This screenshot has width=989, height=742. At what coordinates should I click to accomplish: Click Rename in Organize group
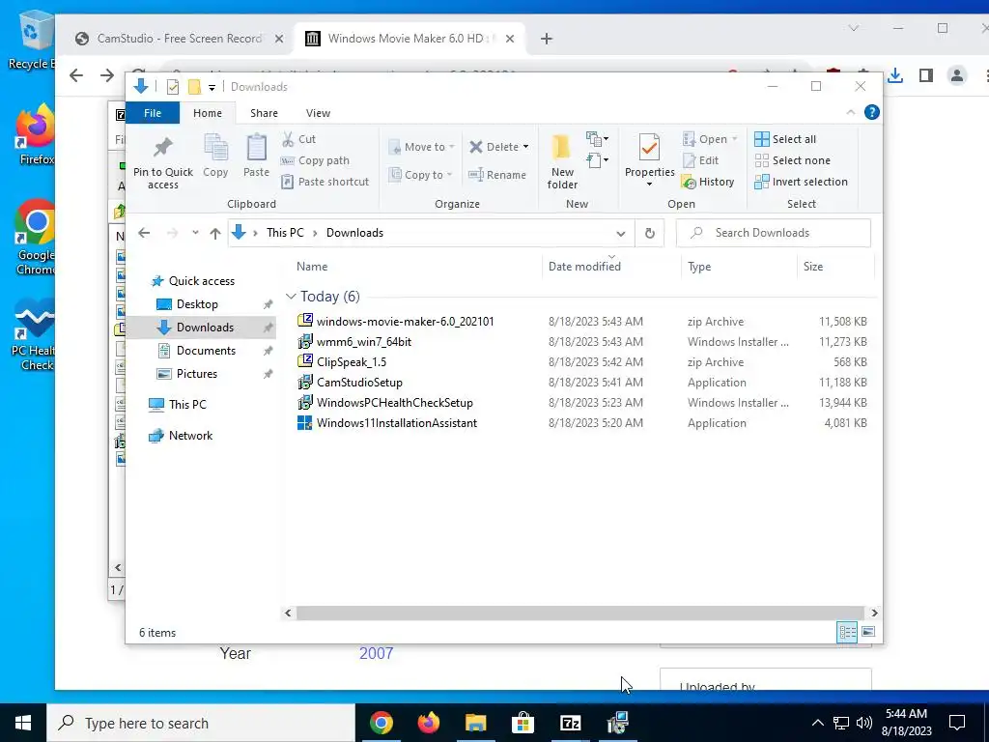pyautogui.click(x=497, y=175)
